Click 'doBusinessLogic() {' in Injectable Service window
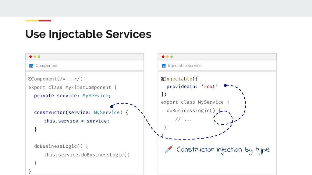The image size is (312, 175). tap(194, 111)
